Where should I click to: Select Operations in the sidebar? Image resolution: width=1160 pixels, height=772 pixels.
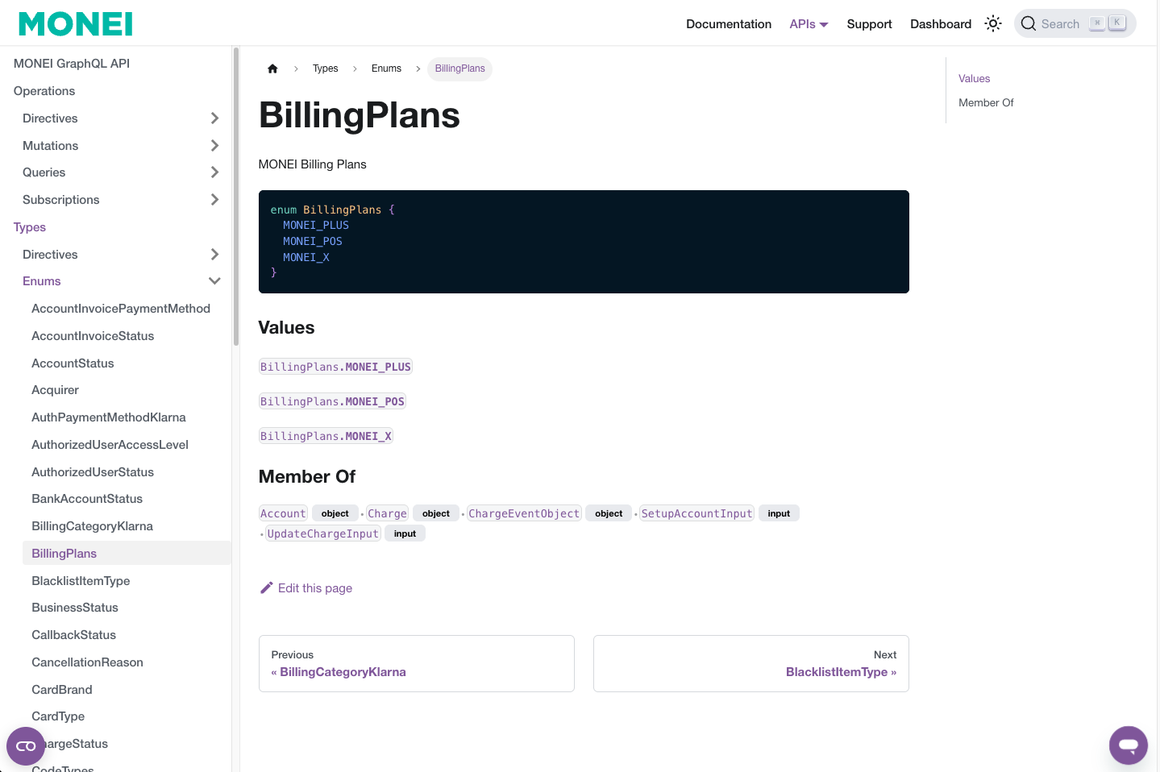point(44,91)
